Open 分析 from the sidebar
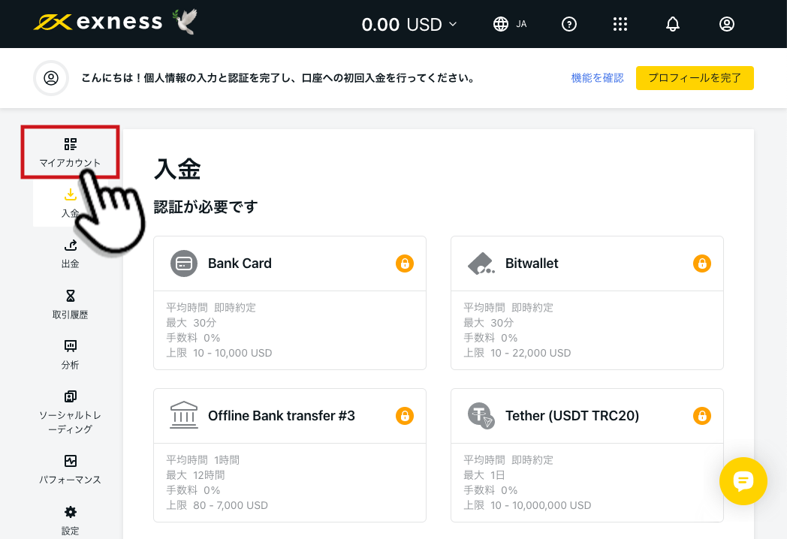787x539 pixels. click(71, 355)
